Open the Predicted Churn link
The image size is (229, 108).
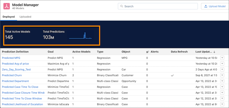(x=12, y=75)
